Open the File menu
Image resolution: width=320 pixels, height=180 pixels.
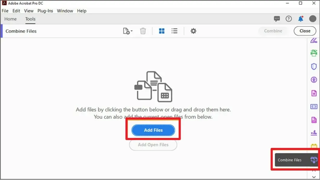coord(5,11)
